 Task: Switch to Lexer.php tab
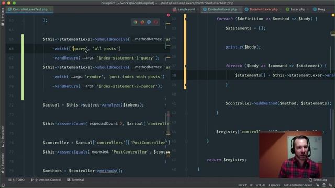[x=297, y=9]
